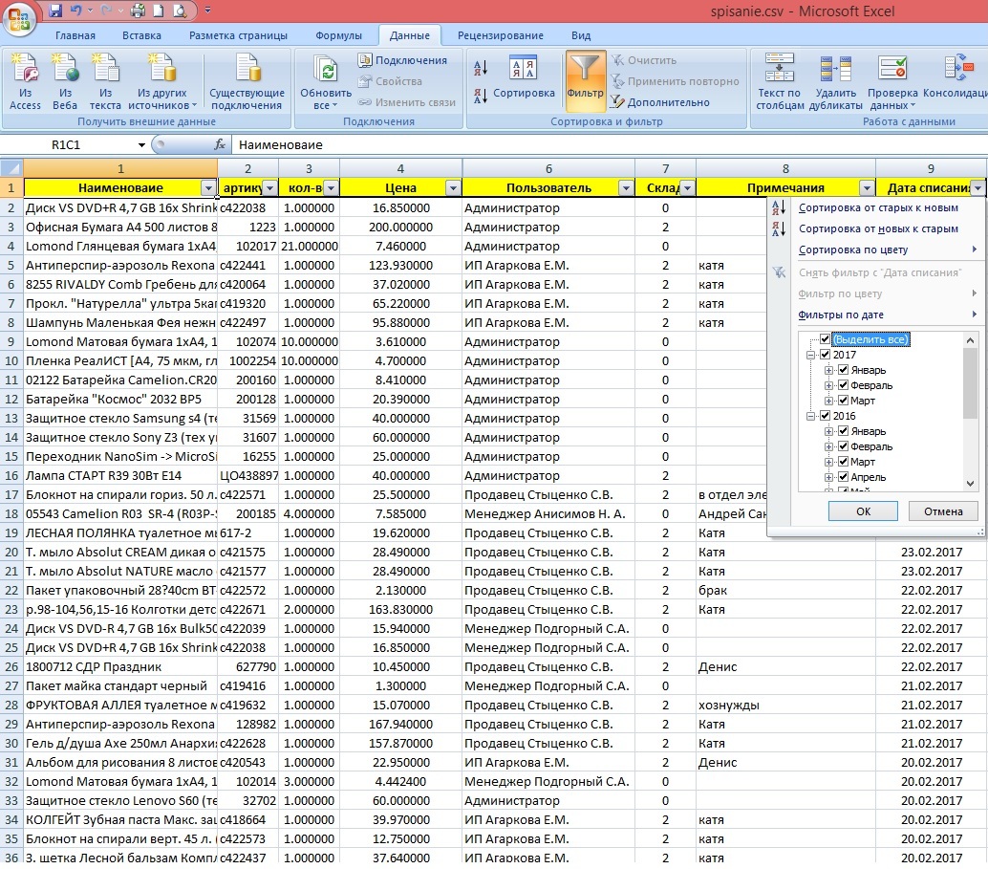Launch Текст по столбцам wizard
988x869 pixels.
[x=780, y=82]
